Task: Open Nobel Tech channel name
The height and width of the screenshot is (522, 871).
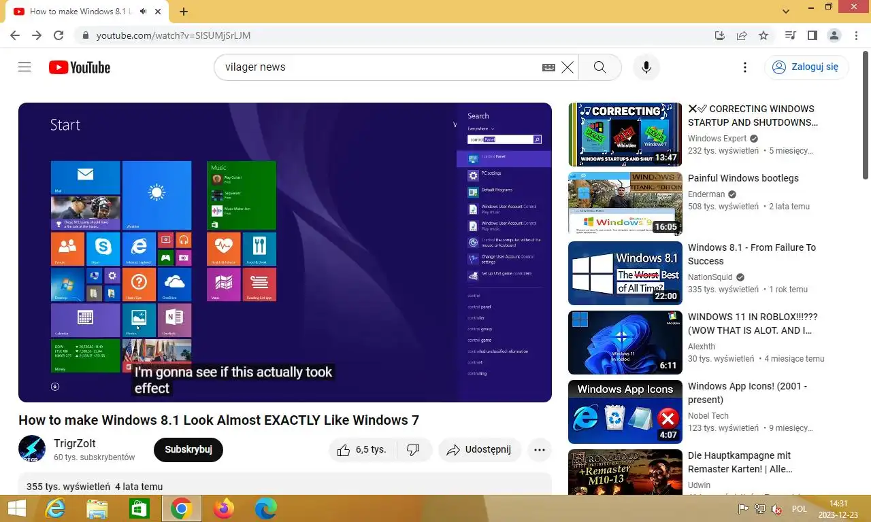Action: [x=708, y=416]
